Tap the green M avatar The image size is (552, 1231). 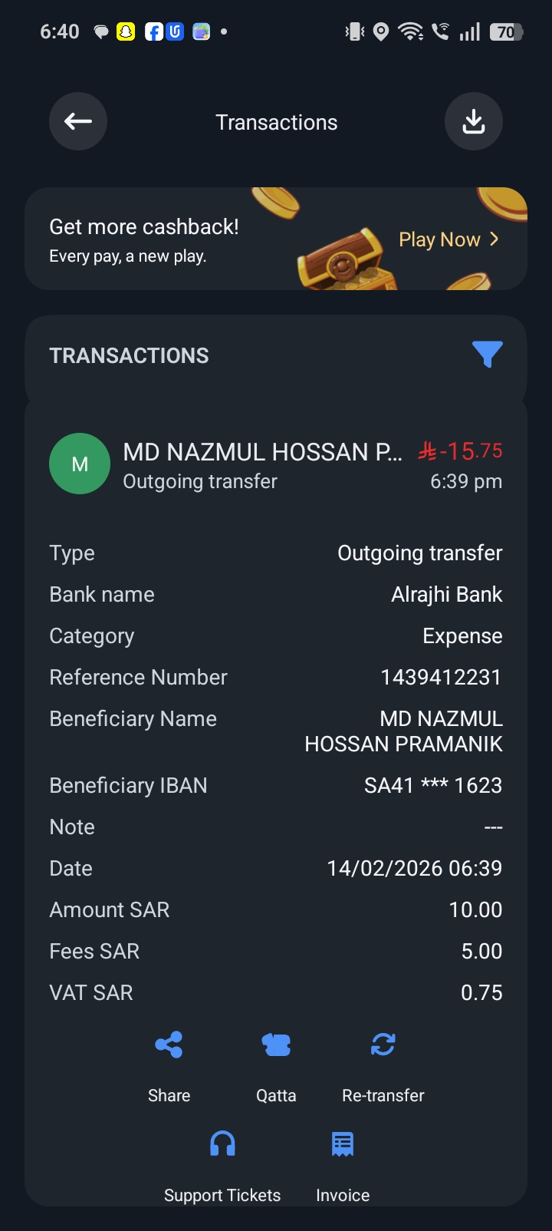pos(80,464)
